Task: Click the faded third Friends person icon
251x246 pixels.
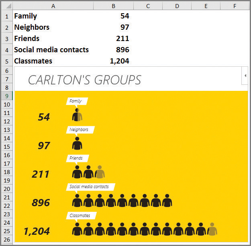Action: (x=100, y=172)
